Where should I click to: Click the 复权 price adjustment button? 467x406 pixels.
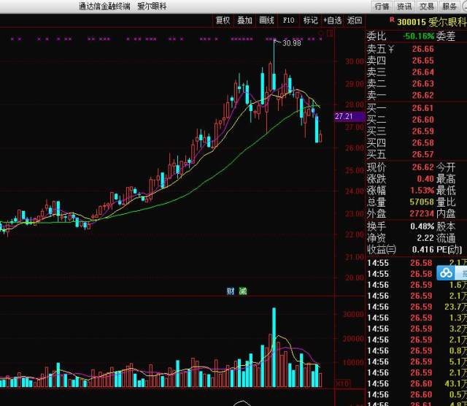223,20
